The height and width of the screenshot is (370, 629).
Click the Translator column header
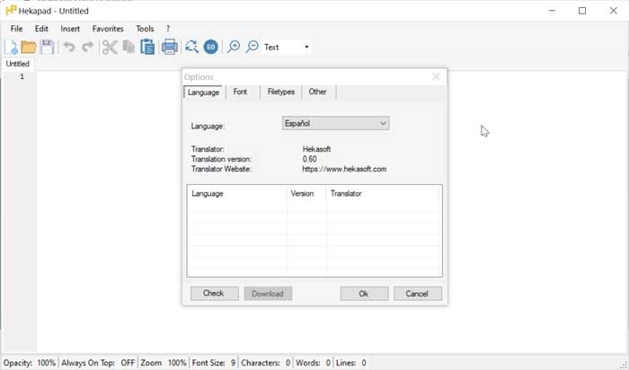point(384,194)
